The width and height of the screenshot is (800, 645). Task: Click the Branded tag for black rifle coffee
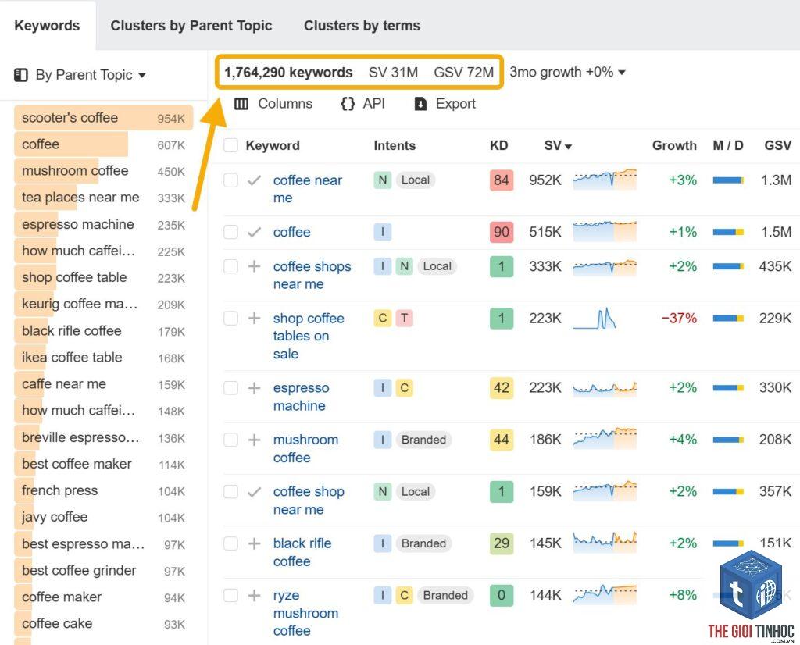pos(423,543)
